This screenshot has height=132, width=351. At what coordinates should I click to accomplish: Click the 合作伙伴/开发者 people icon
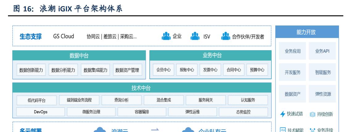(226, 36)
